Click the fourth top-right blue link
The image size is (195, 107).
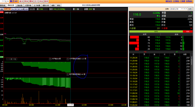pos(189,1)
